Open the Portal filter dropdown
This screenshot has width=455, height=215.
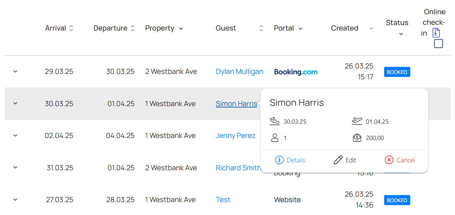tap(300, 28)
